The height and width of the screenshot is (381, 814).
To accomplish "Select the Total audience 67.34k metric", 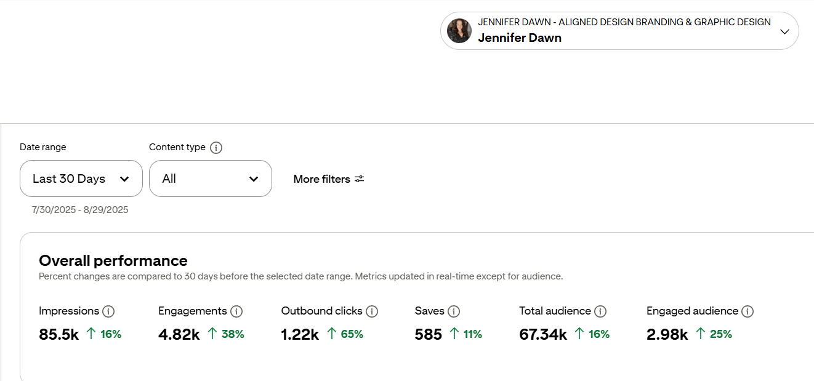I will pos(542,334).
